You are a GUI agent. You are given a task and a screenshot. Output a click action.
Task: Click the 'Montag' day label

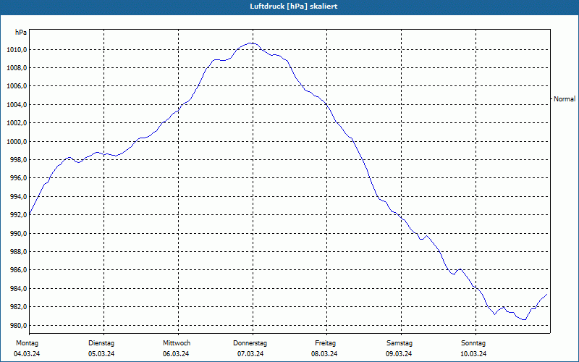[x=27, y=343]
